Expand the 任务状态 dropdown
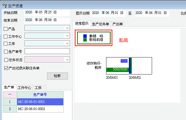 pos(67,59)
